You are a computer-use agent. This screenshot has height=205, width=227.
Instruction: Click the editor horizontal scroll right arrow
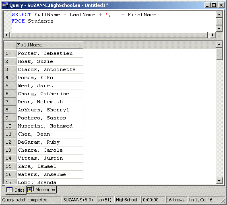coord(213,35)
